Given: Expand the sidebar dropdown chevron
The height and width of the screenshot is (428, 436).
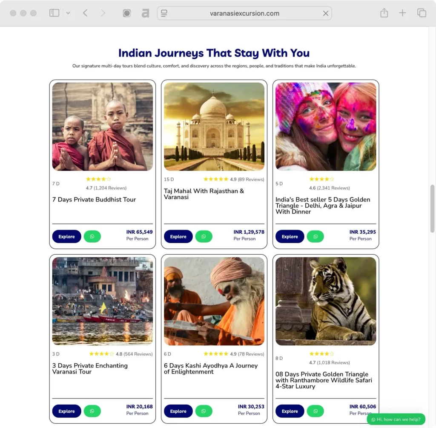Looking at the screenshot, I should pos(68,13).
